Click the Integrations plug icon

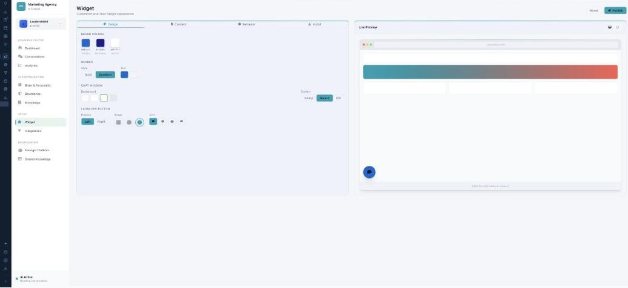tap(20, 131)
